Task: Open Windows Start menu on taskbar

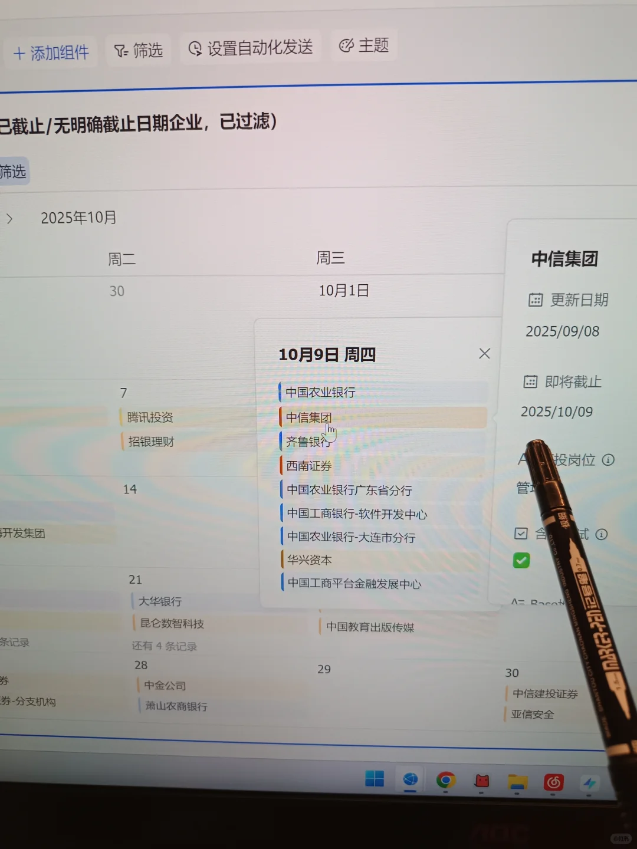Action: 375,779
